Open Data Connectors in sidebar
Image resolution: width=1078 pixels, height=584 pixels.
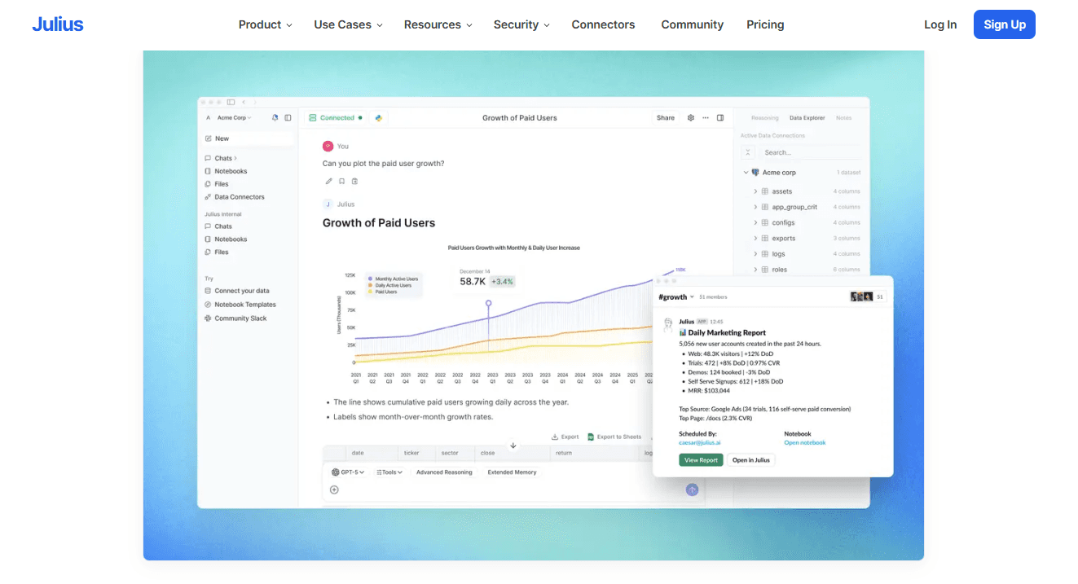point(235,197)
